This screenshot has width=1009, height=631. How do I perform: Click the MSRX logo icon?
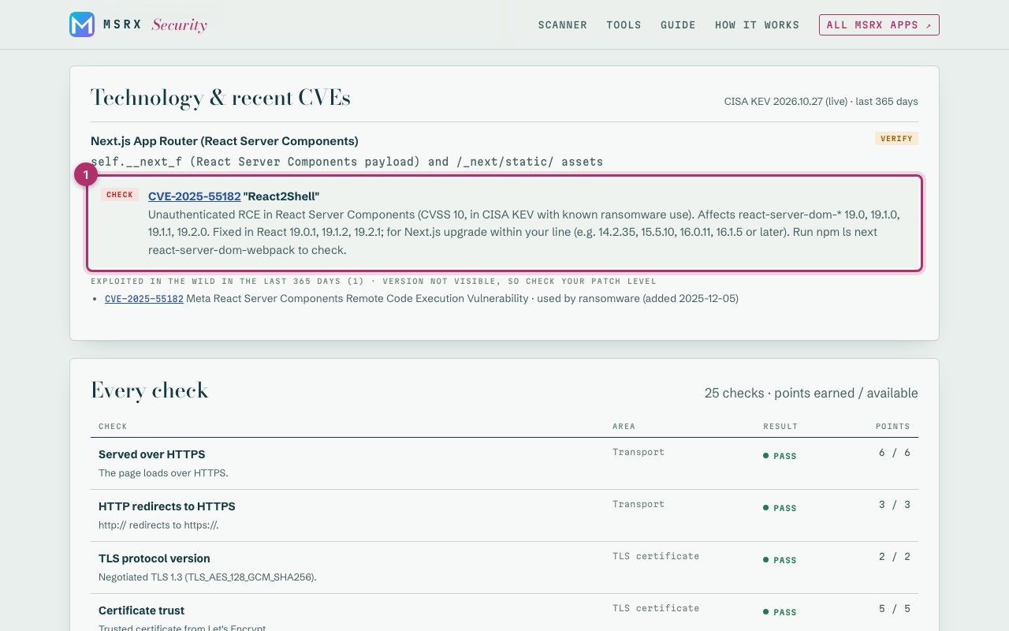82,24
